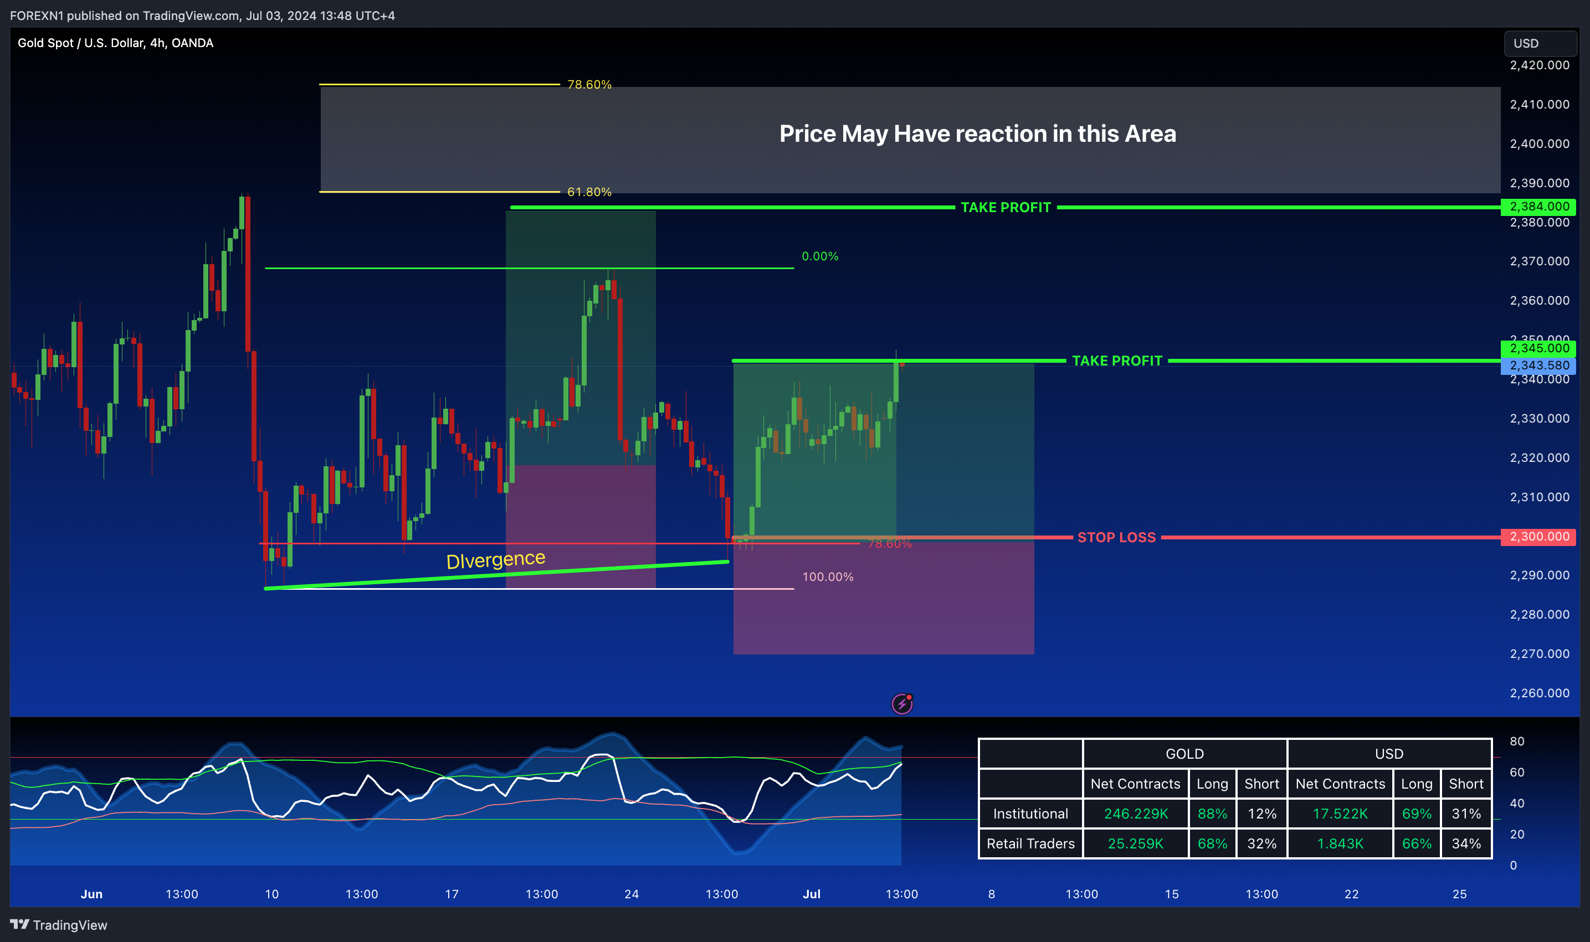Click the 66% retail USD long cell
The height and width of the screenshot is (942, 1590).
(1417, 843)
